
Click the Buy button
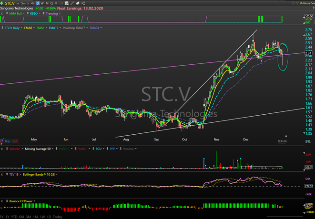click(x=7, y=141)
